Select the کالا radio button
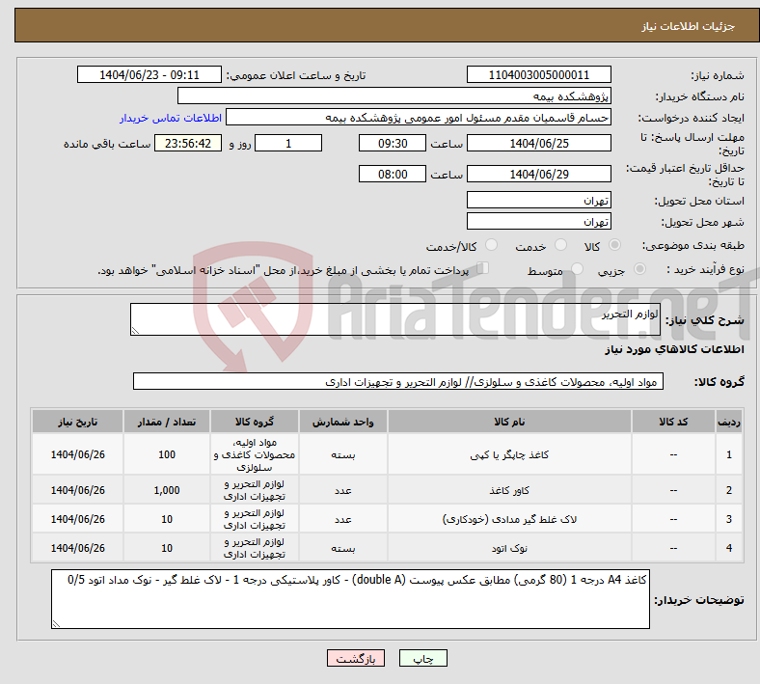Screen dimensions: 760x684 (614, 245)
